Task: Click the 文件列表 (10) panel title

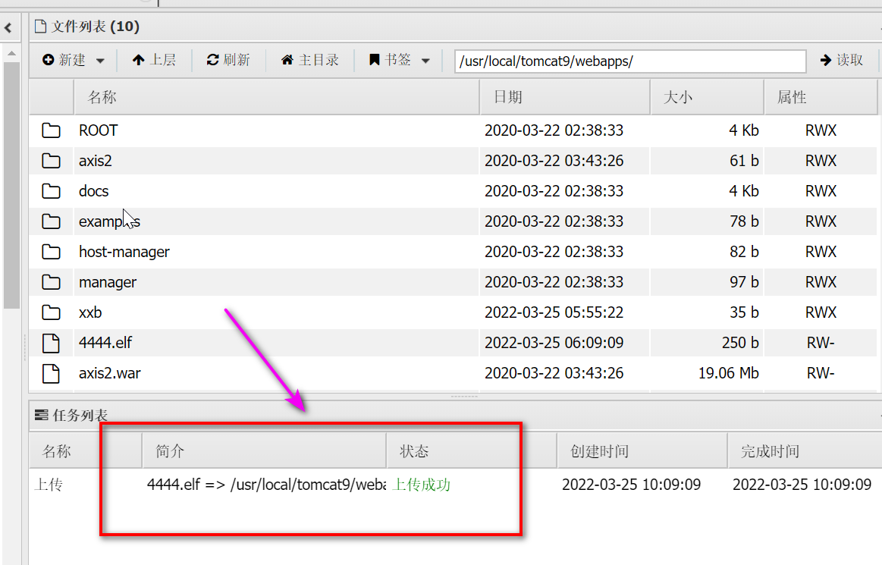Action: pos(95,27)
